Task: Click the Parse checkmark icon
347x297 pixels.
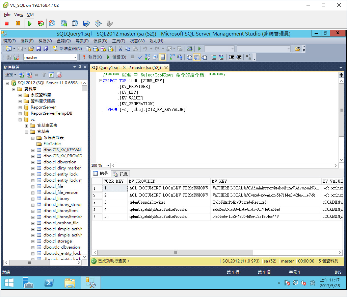Action: [x=140, y=57]
